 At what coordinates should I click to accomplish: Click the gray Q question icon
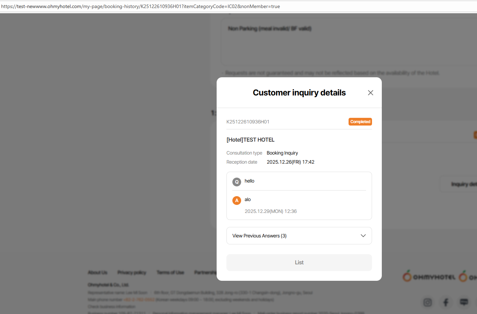click(x=237, y=182)
